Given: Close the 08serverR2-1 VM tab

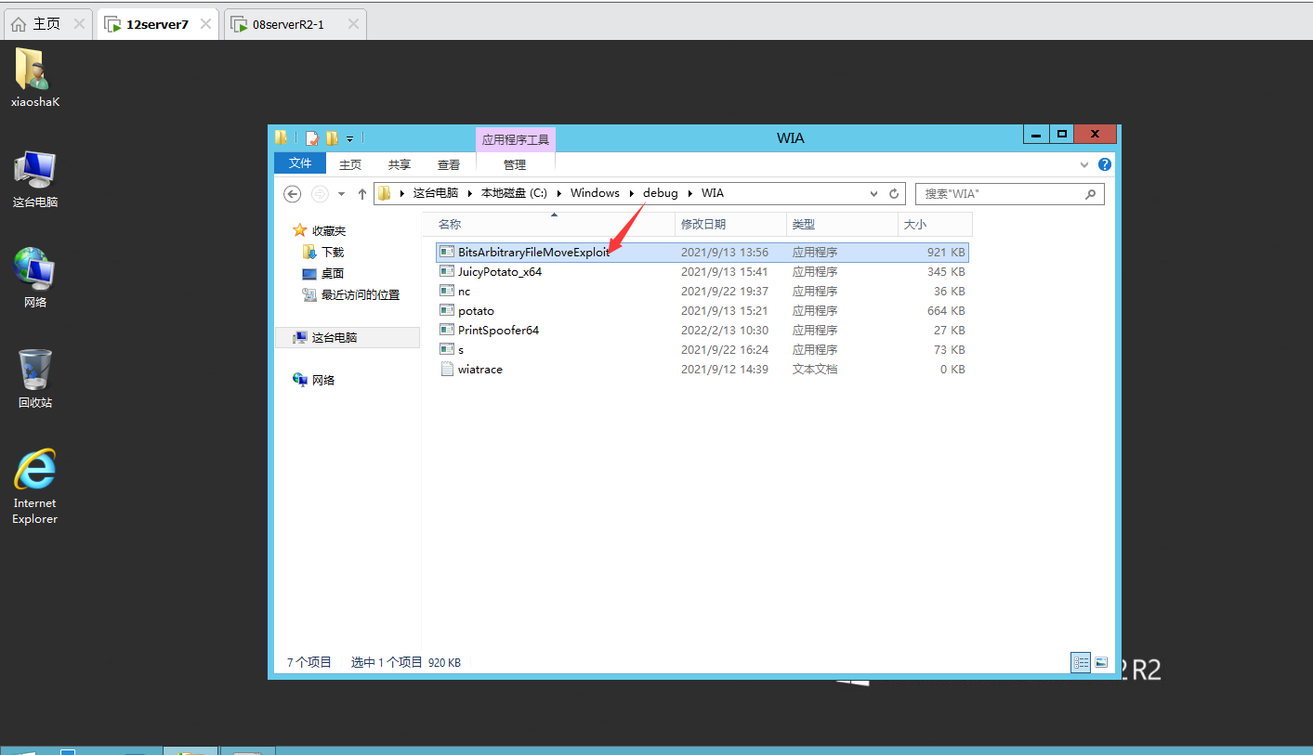Looking at the screenshot, I should (353, 24).
